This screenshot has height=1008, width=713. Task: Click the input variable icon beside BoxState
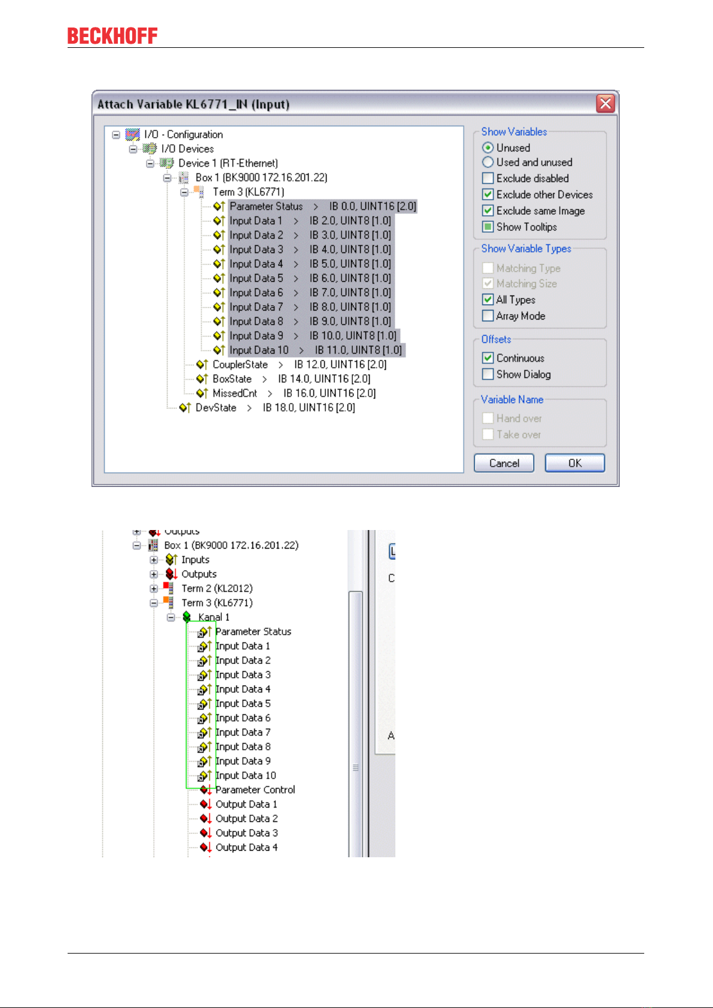click(202, 379)
